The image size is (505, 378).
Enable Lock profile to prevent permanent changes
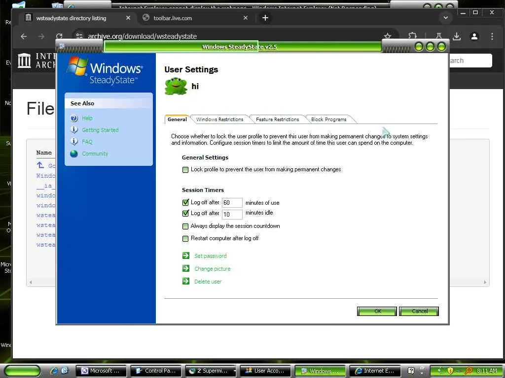[185, 170]
